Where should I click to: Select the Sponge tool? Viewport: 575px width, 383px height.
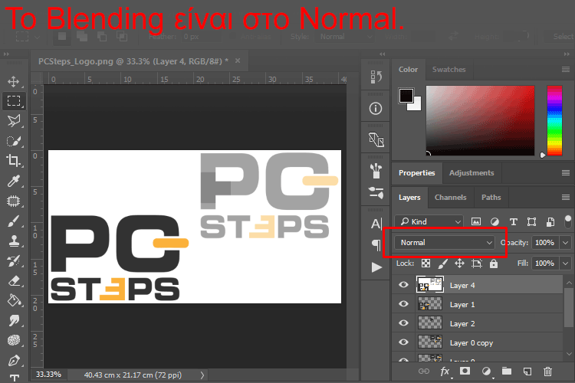coord(14,340)
